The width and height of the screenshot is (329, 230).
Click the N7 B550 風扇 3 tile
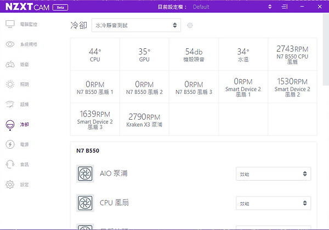(x=194, y=87)
